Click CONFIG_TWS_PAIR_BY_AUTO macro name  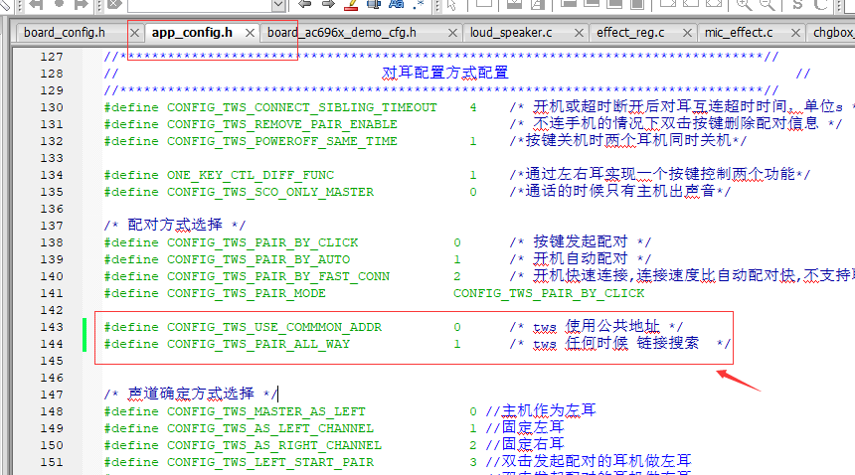point(258,259)
